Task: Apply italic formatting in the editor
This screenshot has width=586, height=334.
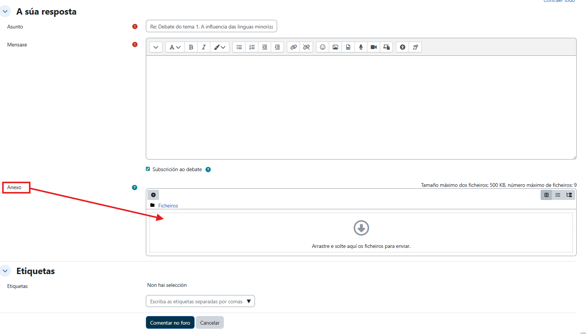Action: 204,47
